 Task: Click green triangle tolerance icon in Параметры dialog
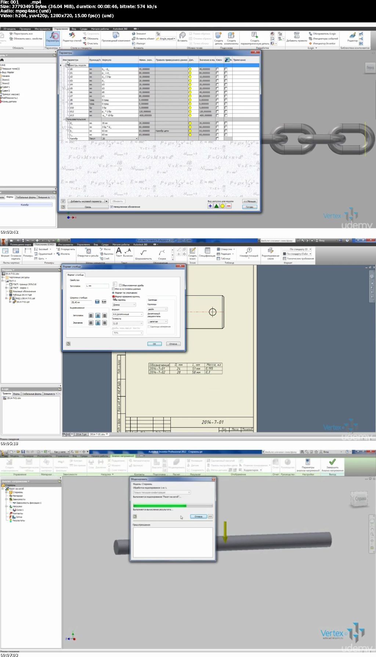[216, 206]
